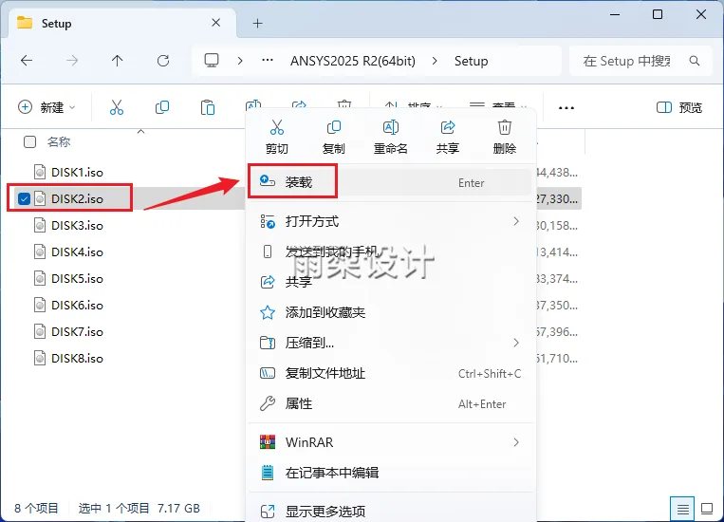Screen dimensions: 724x522
Task: Click the Cut icon in the context menu
Action: tap(276, 127)
